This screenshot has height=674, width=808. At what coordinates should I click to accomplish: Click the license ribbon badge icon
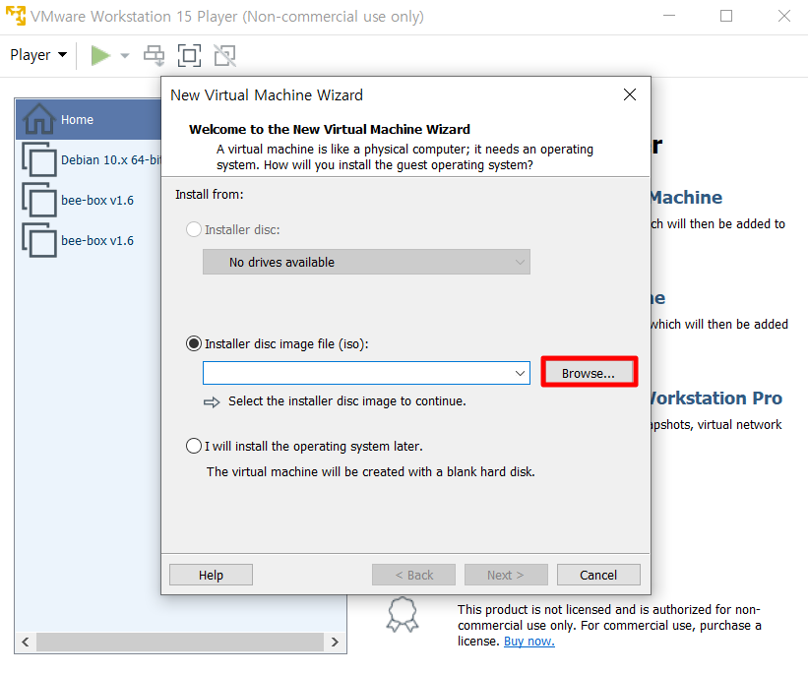(x=403, y=614)
